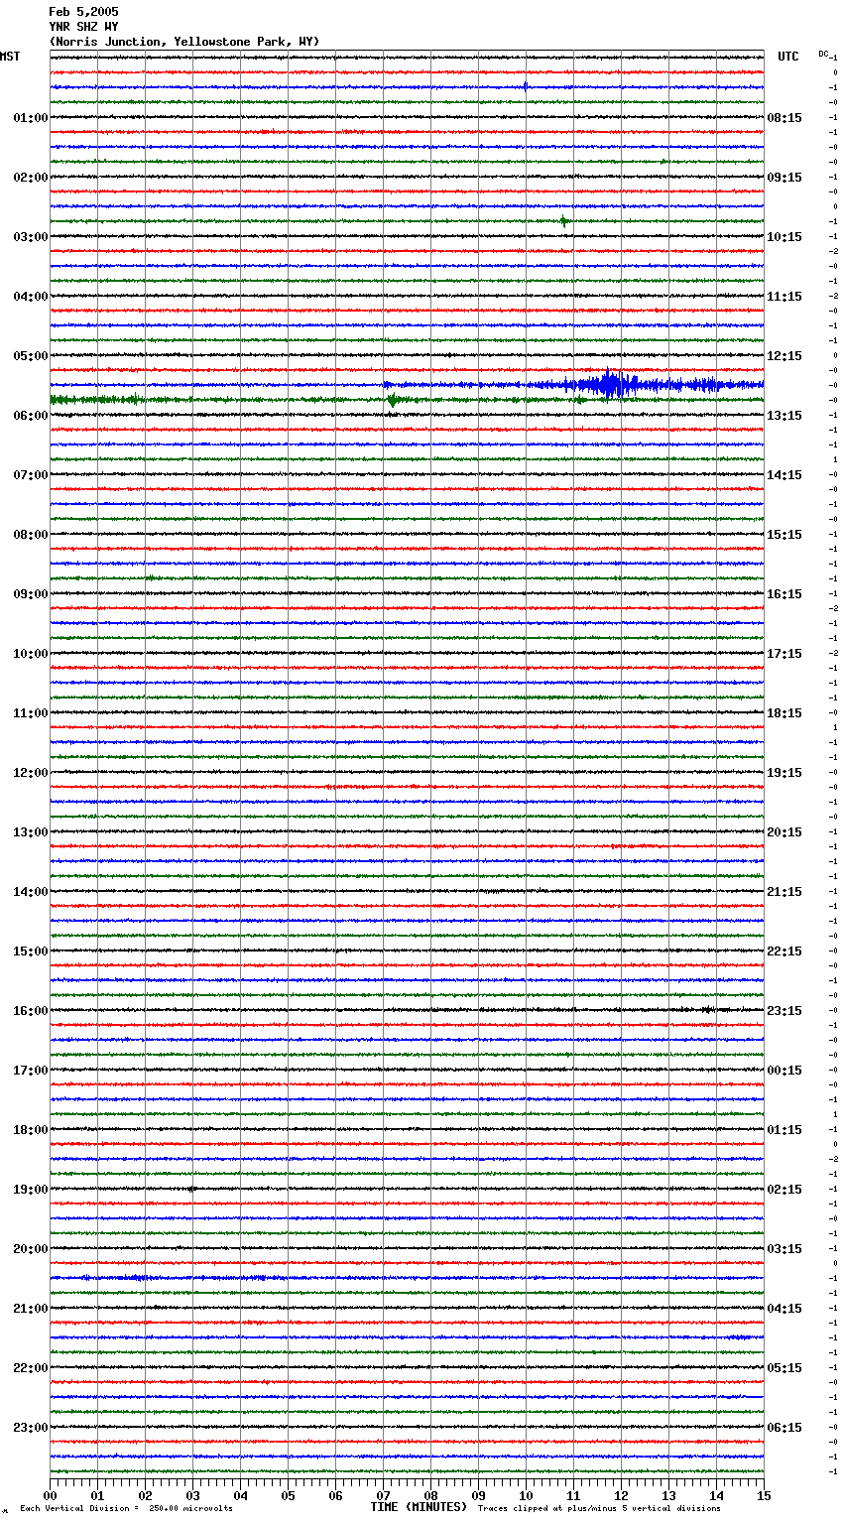Click the 19:15 UTC time label

tap(784, 773)
